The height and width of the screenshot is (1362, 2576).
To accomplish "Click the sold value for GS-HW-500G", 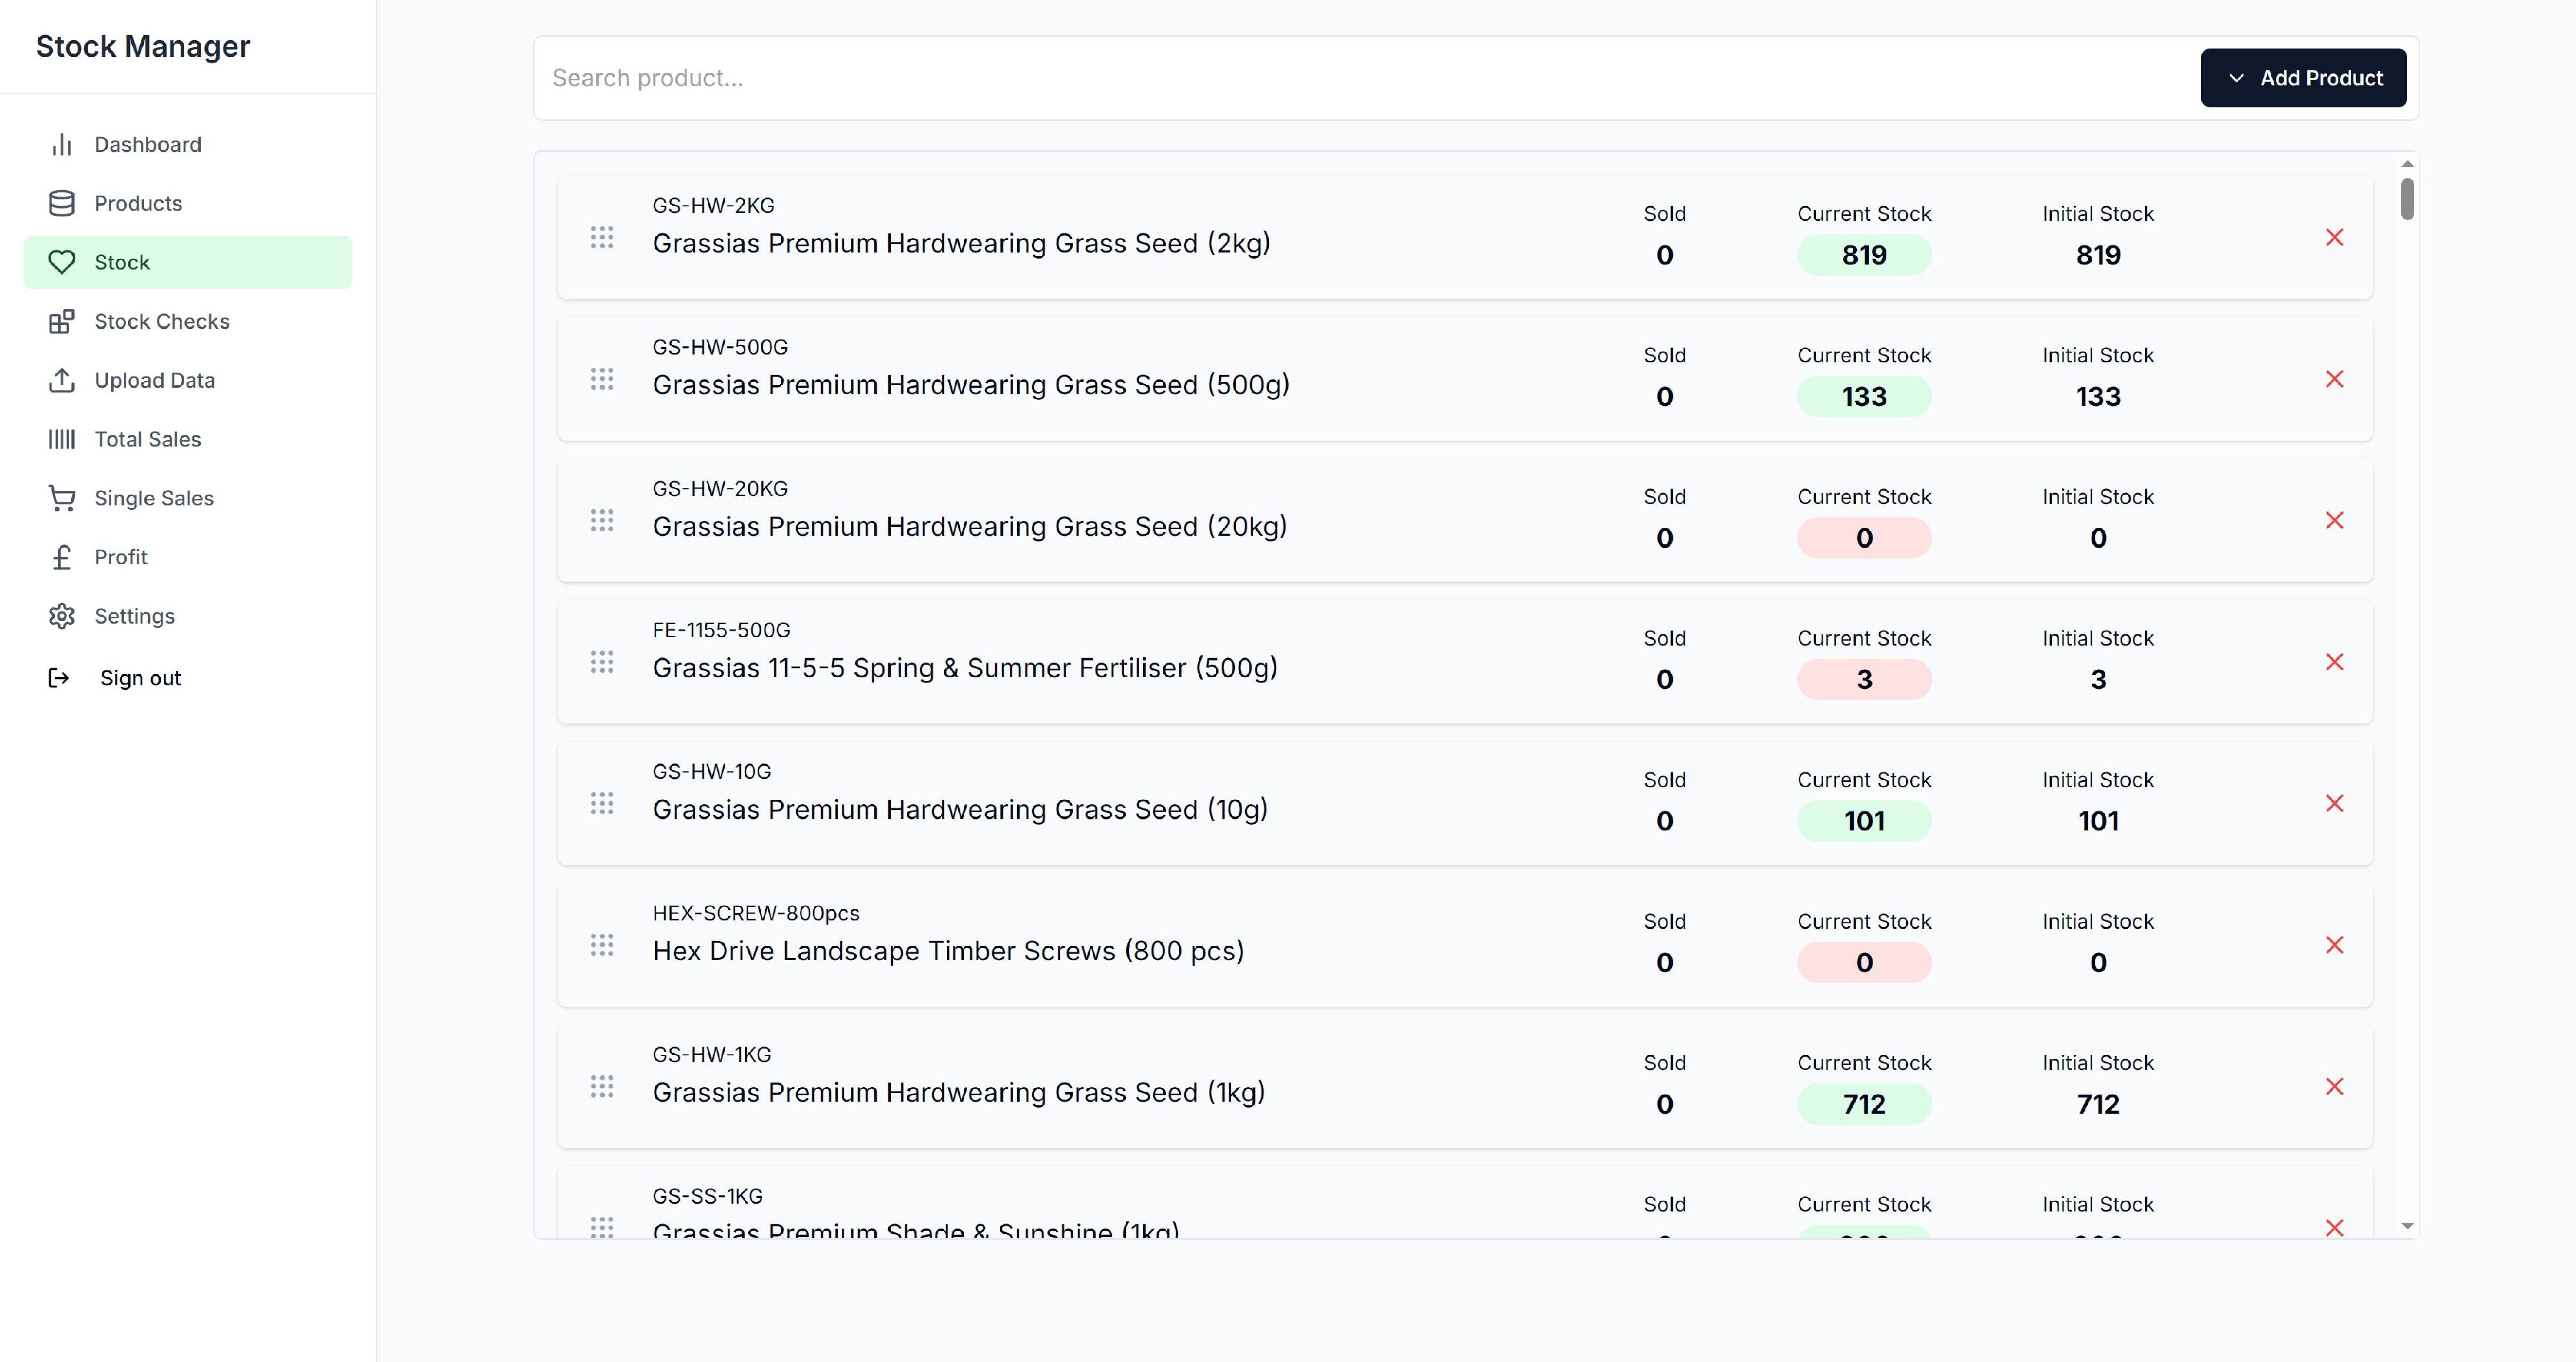I will click(x=1664, y=397).
